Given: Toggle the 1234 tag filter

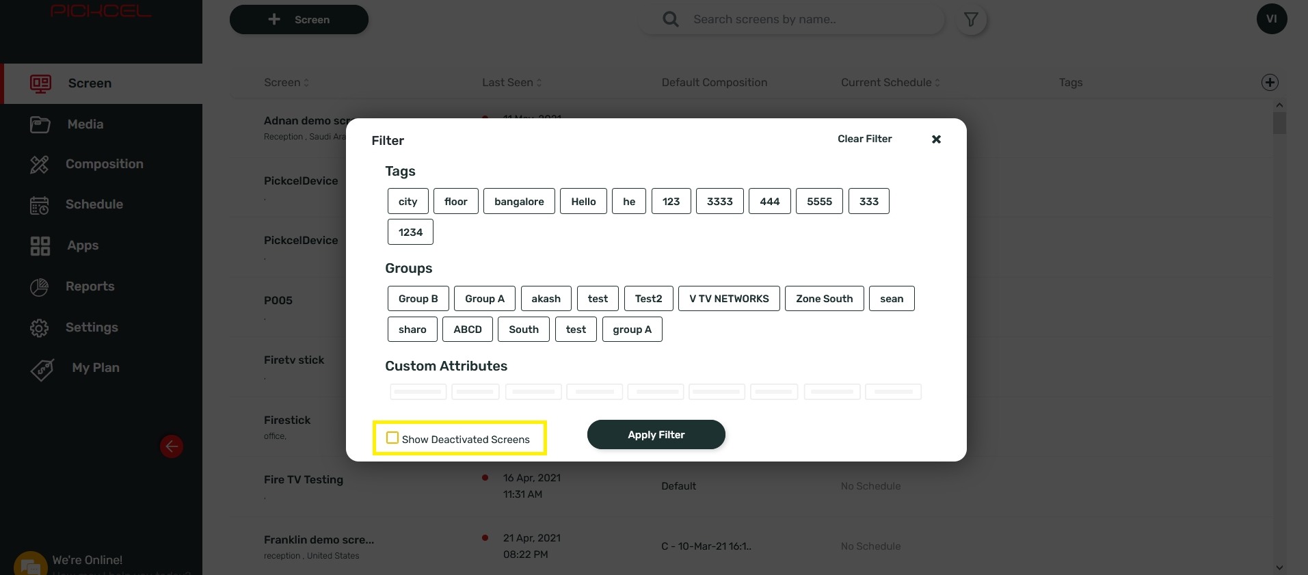Looking at the screenshot, I should coord(411,232).
